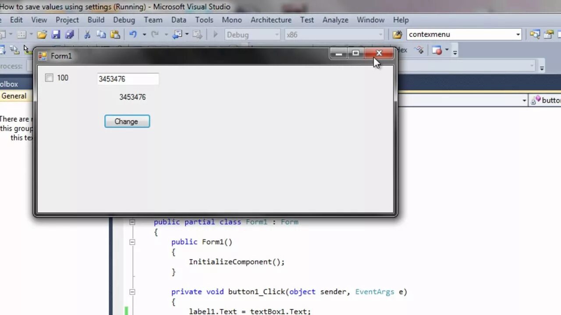The height and width of the screenshot is (315, 561).
Task: Collapse the Form1 class code region
Action: coord(132,222)
